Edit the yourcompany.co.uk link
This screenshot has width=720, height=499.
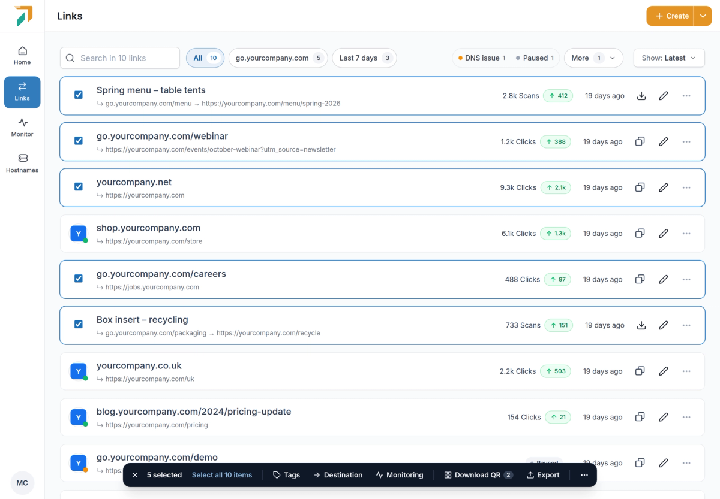tap(664, 371)
